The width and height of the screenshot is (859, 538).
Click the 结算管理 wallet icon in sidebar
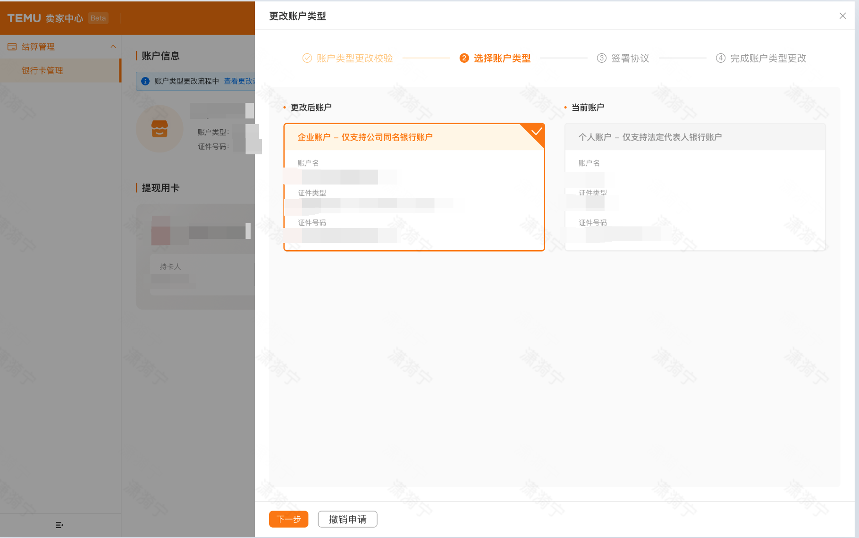click(x=12, y=46)
